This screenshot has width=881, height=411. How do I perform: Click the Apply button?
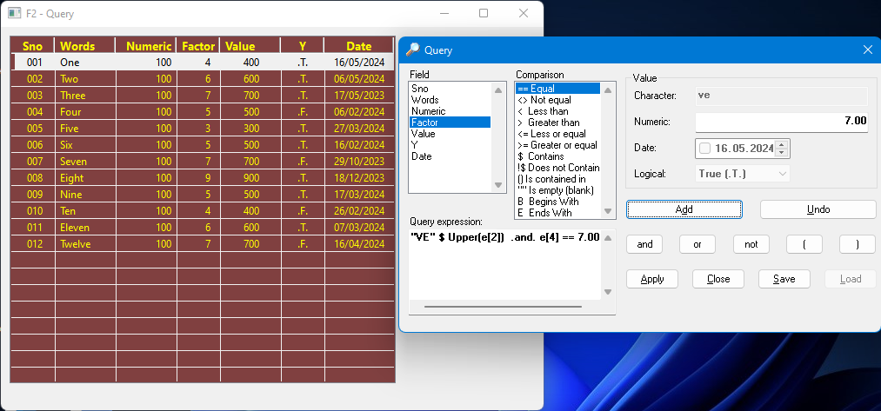(651, 279)
